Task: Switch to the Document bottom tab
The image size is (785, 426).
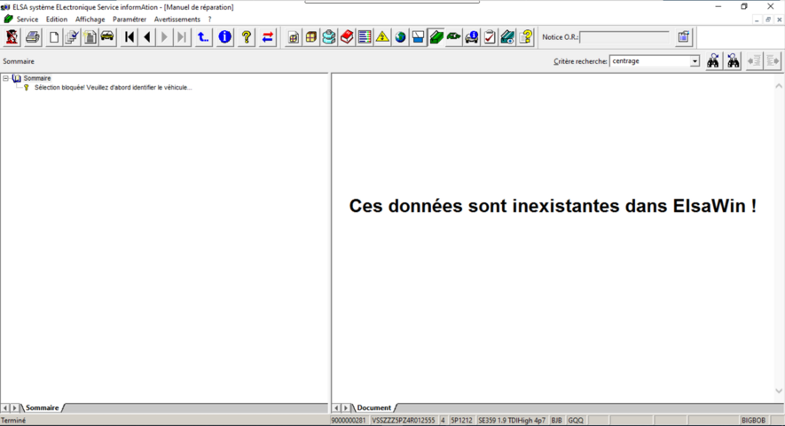Action: click(x=374, y=408)
